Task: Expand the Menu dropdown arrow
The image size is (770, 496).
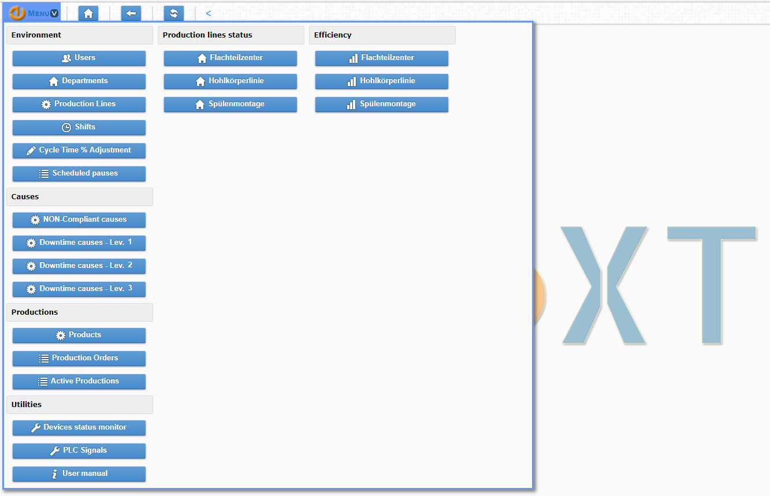Action: click(x=54, y=12)
